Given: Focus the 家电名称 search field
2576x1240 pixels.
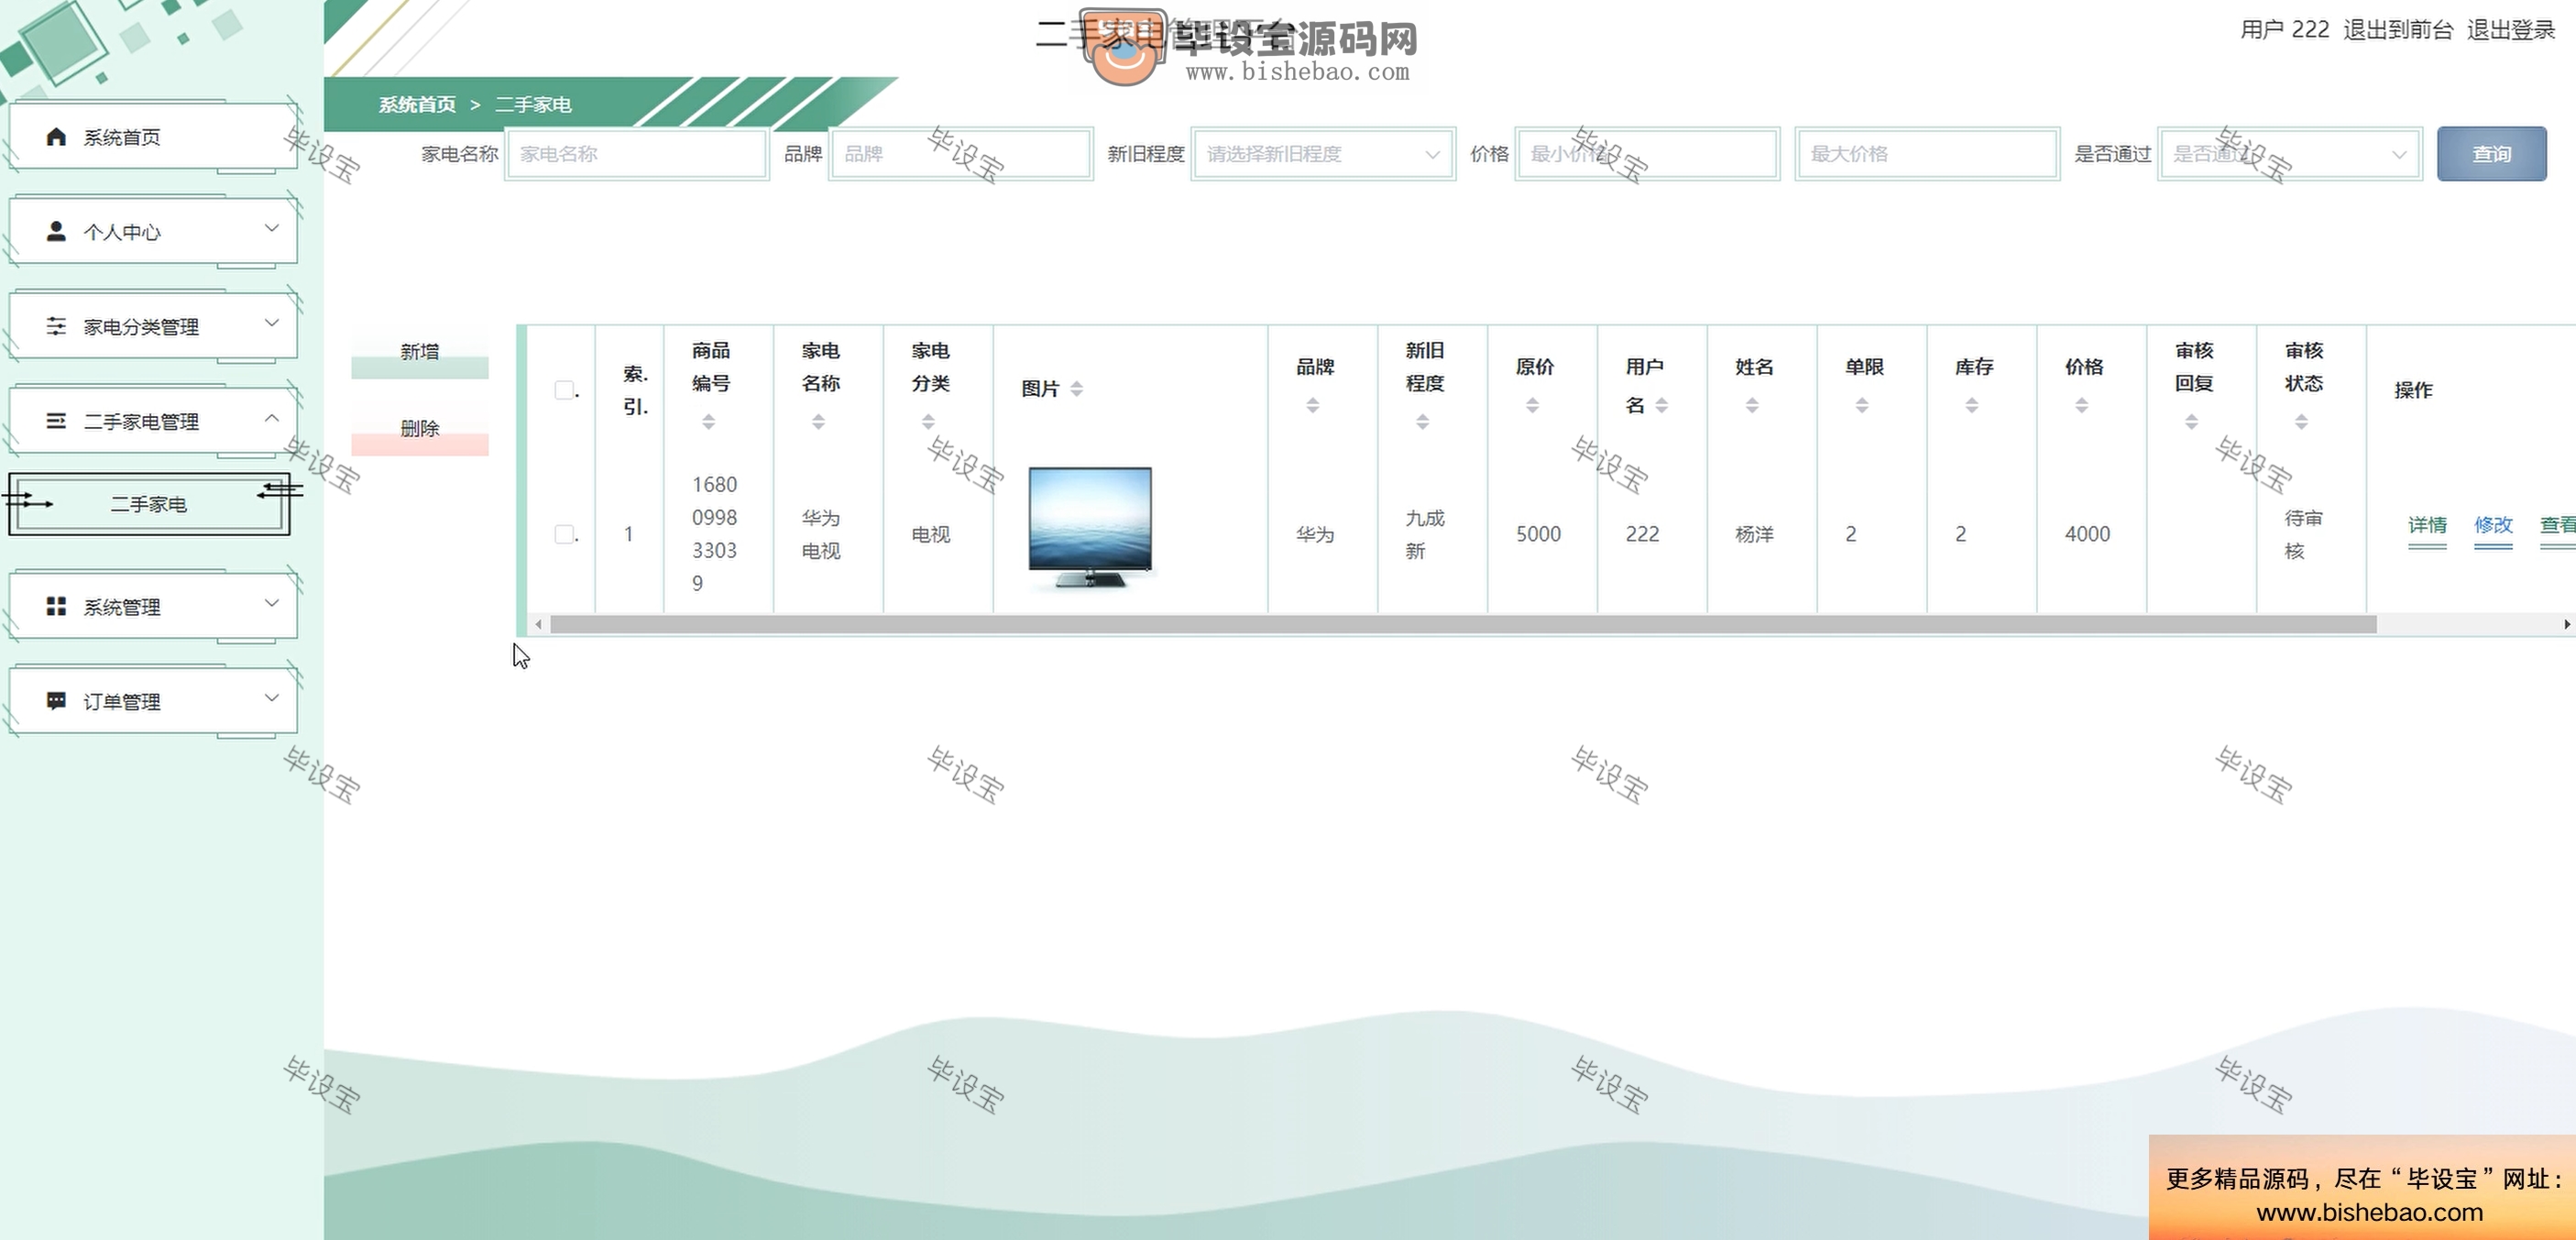Looking at the screenshot, I should point(637,154).
